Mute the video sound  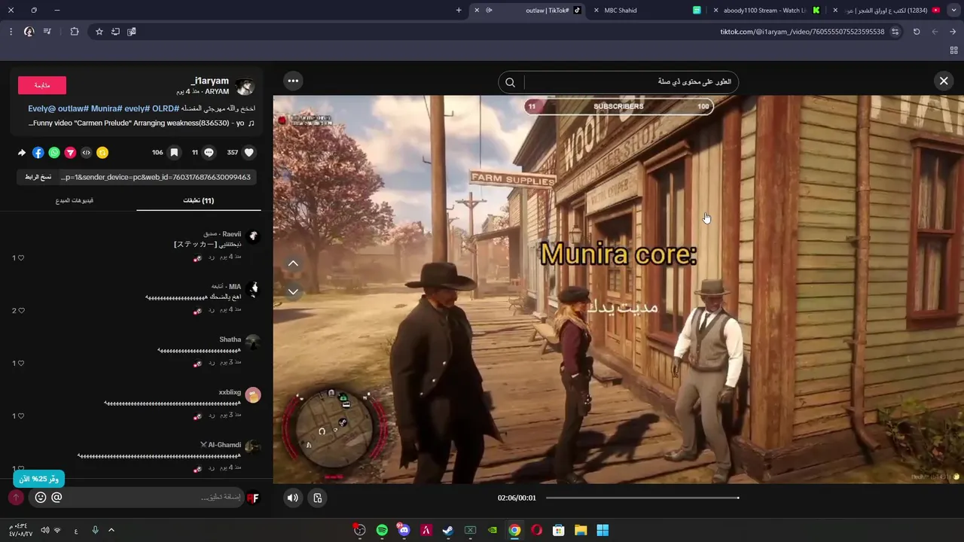293,498
